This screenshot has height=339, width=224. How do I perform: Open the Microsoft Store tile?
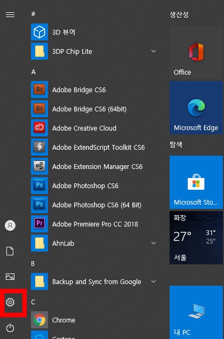(196, 182)
